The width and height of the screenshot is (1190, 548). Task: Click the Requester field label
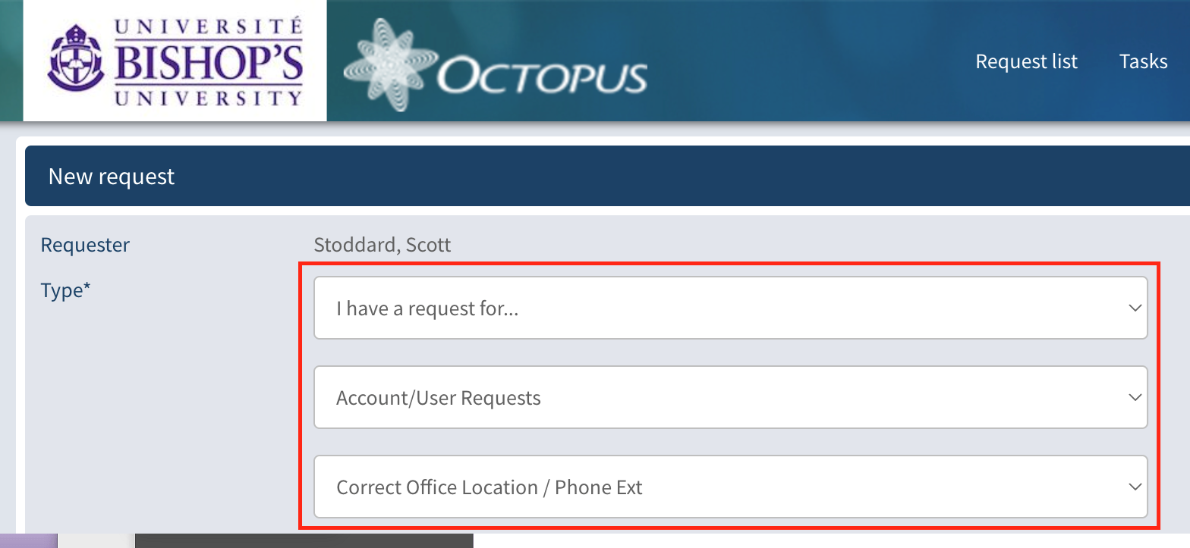click(x=85, y=246)
